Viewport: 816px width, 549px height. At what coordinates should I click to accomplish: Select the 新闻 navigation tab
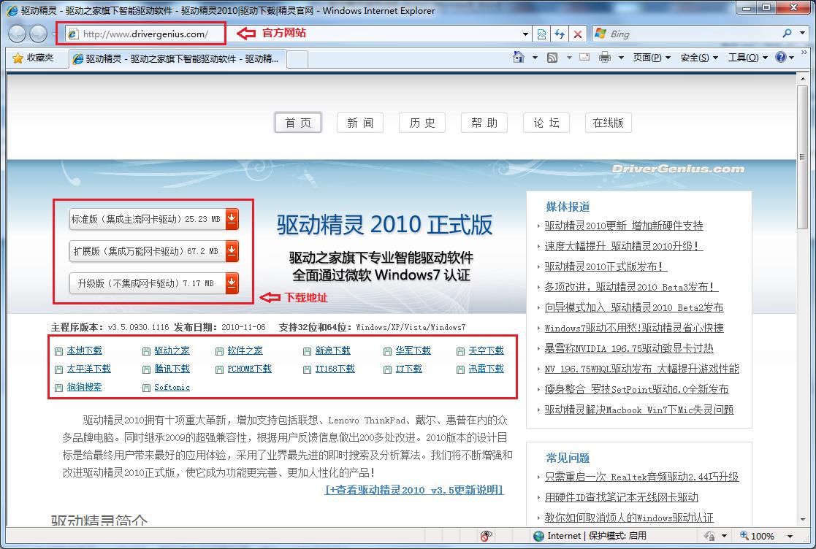coord(360,123)
